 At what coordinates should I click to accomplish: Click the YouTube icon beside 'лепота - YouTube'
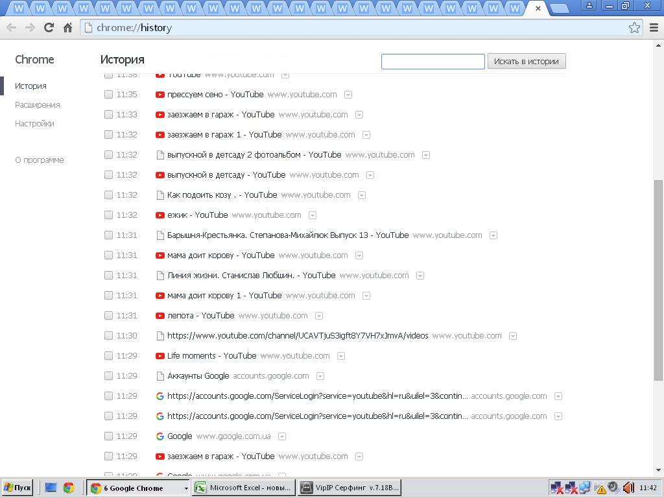click(160, 316)
